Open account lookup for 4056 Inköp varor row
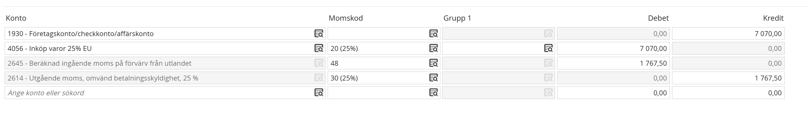 coord(319,48)
